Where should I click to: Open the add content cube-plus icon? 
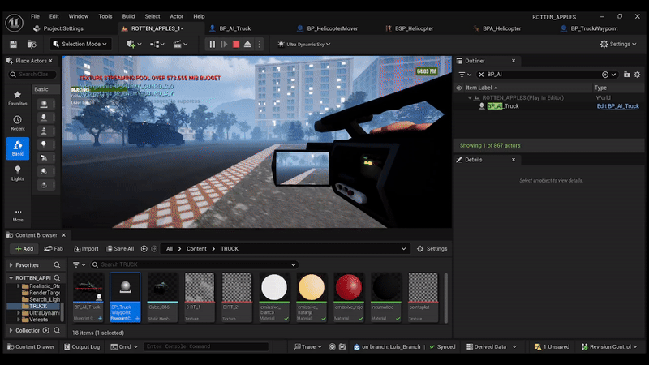(134, 44)
